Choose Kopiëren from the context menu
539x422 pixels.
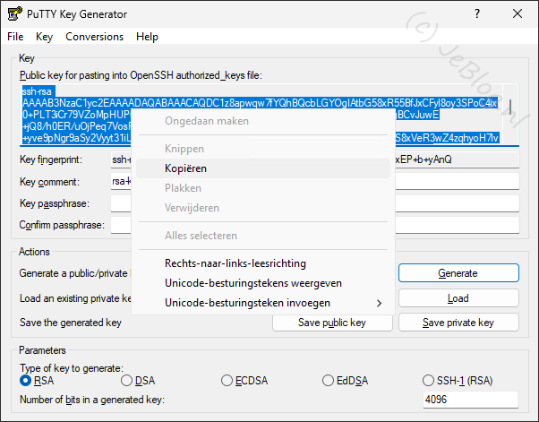(185, 168)
